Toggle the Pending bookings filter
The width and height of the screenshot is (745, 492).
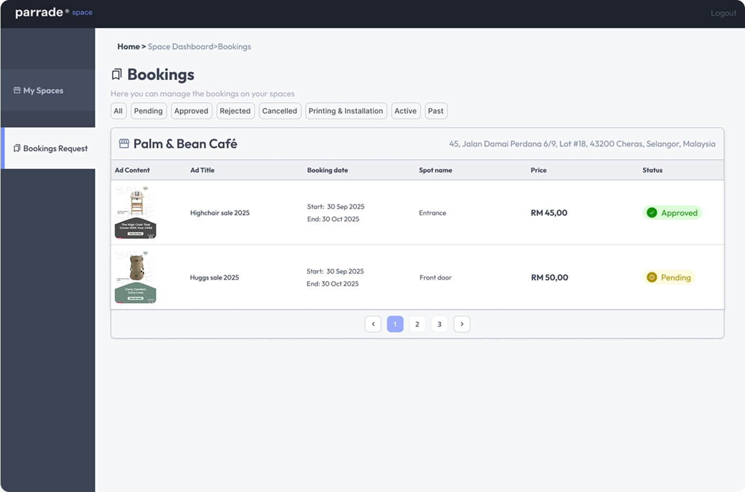pyautogui.click(x=149, y=111)
